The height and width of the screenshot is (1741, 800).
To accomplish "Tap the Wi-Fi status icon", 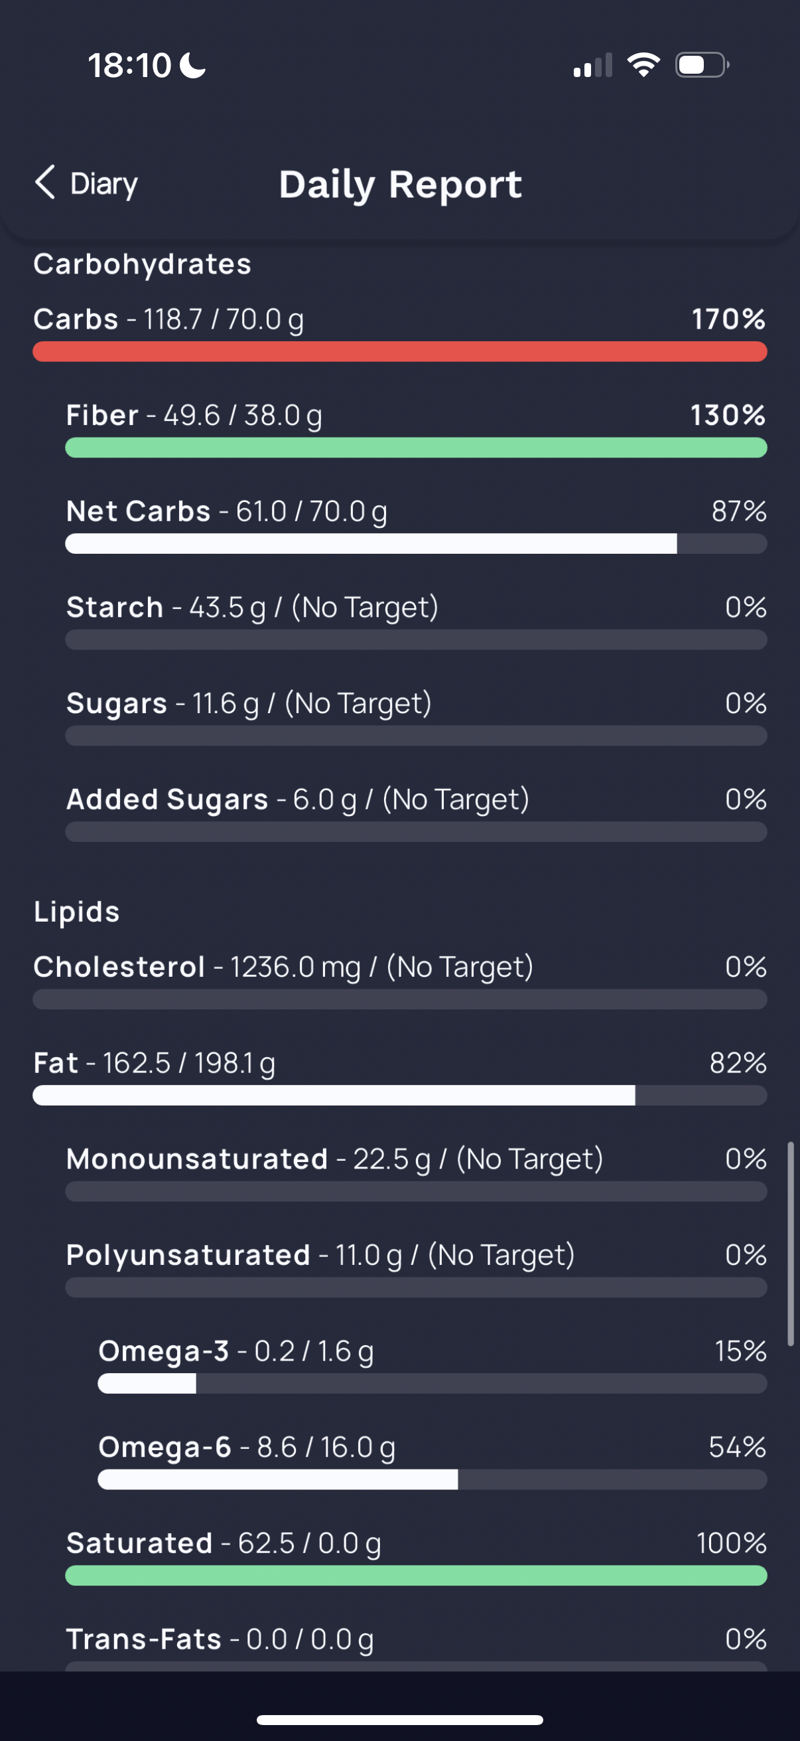I will (643, 66).
